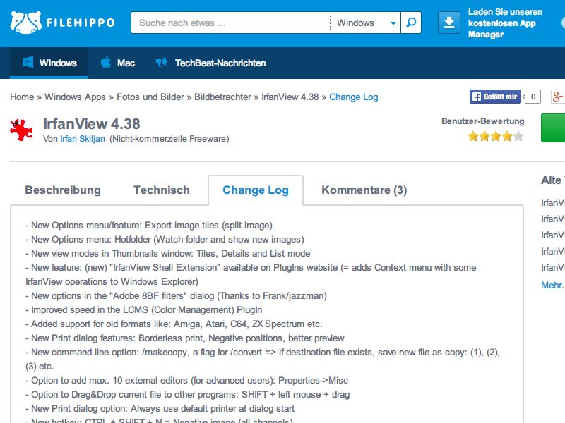This screenshot has height=423, width=565.
Task: Click changelog line about Borderless print
Action: coord(185,338)
